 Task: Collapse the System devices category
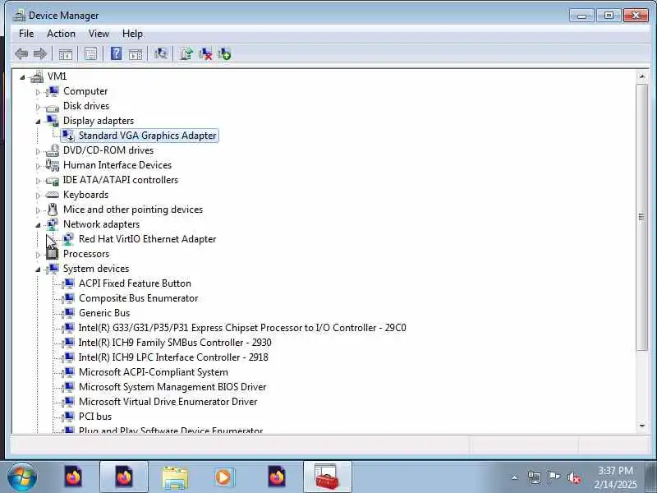click(x=38, y=270)
